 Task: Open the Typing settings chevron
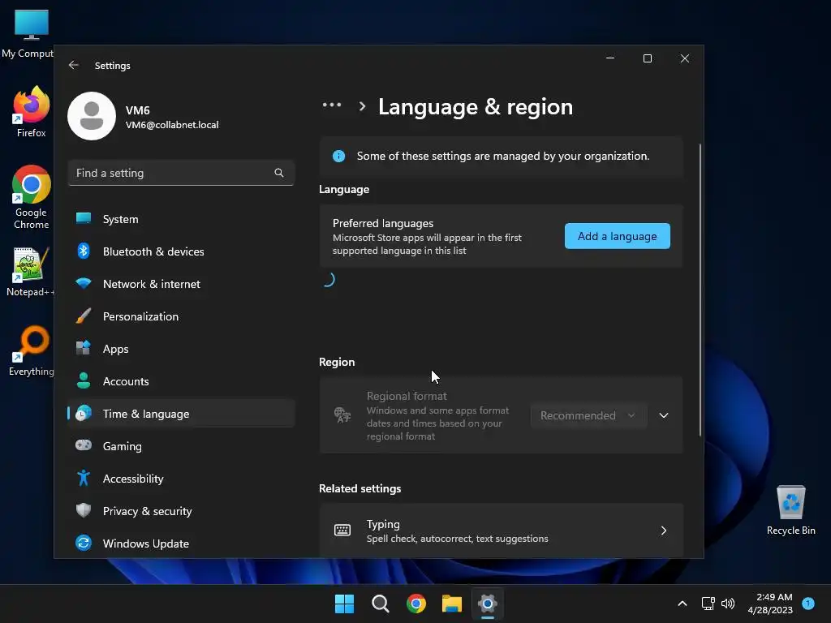tap(664, 531)
